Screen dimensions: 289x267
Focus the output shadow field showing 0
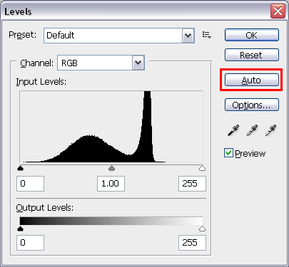(x=30, y=243)
